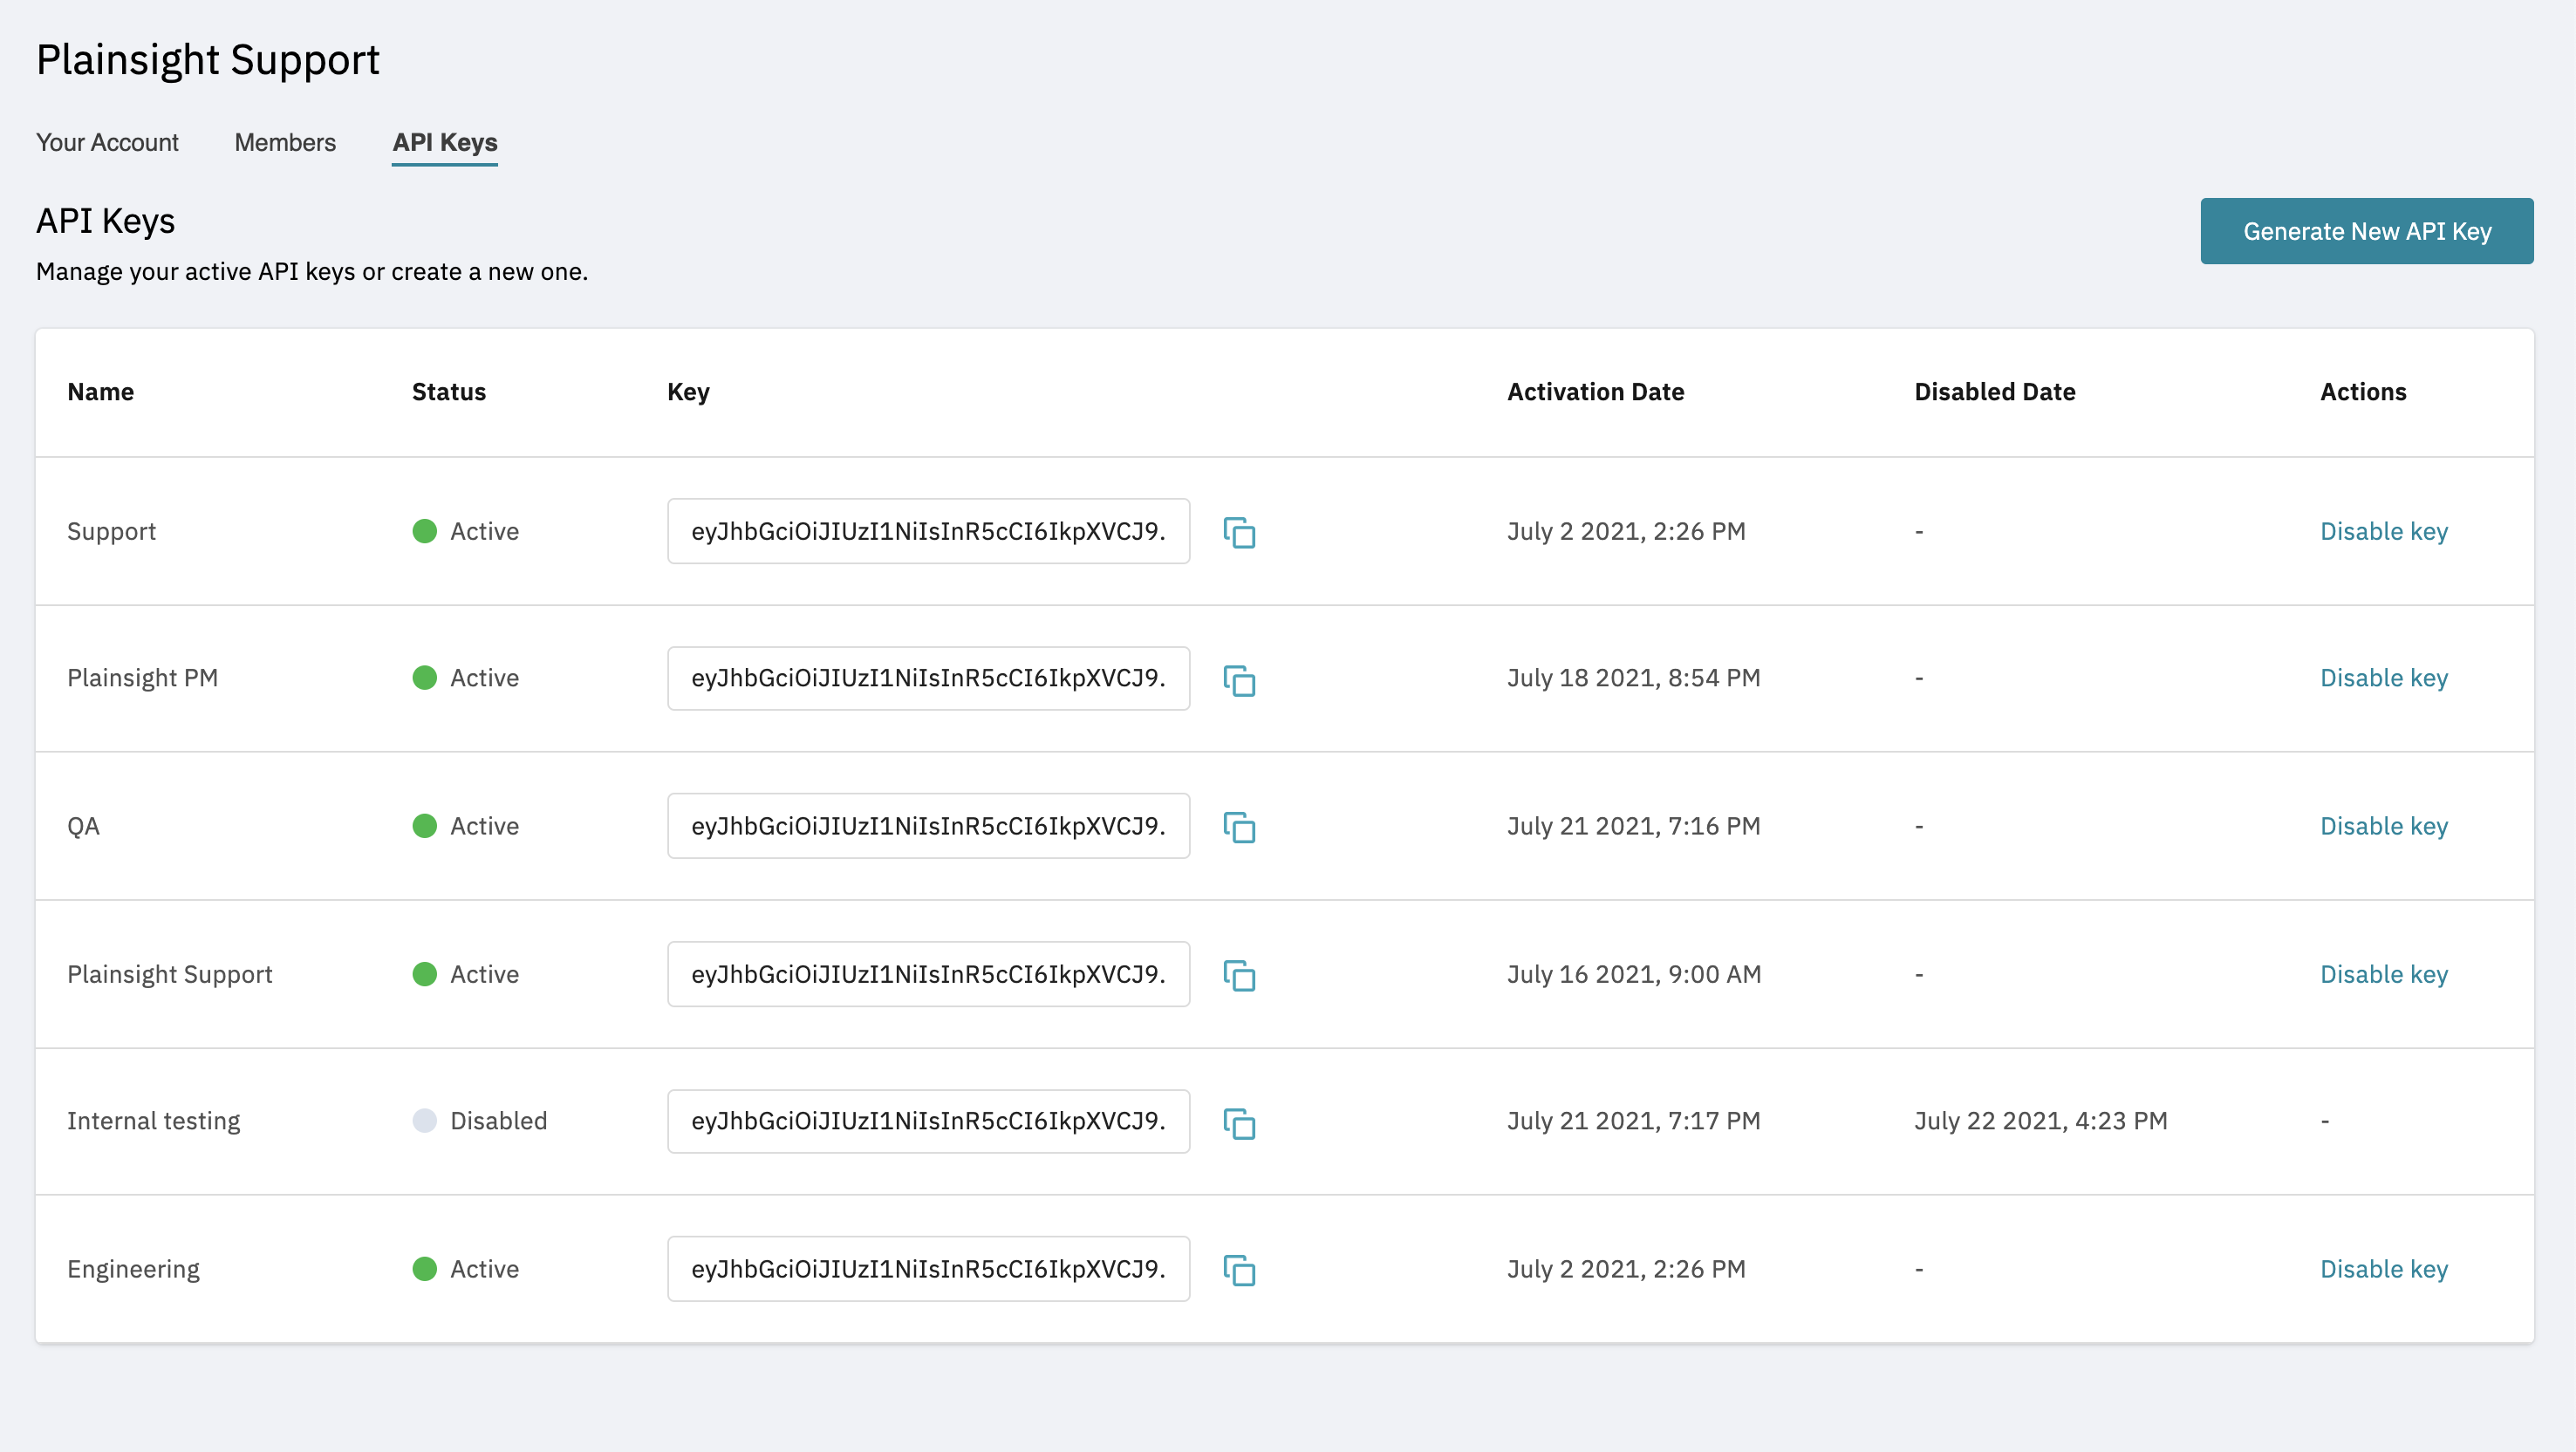
Task: Click the Support key text field
Action: point(929,531)
